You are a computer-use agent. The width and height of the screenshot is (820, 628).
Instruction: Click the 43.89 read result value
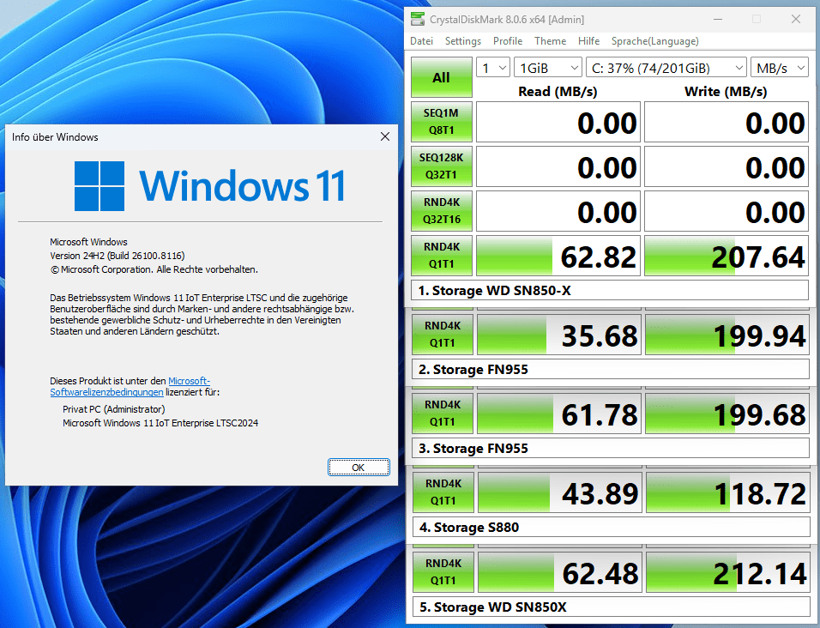pyautogui.click(x=559, y=492)
